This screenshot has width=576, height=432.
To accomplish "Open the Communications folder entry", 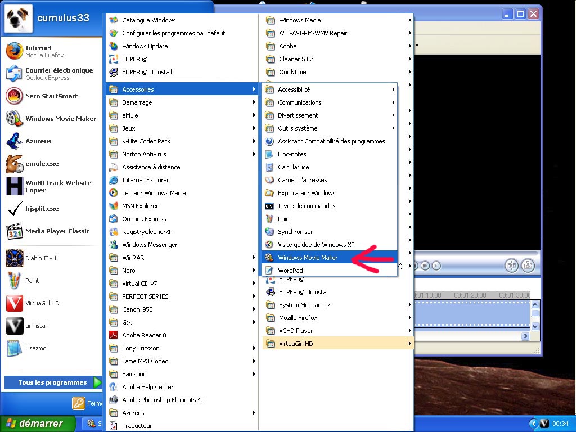I will click(x=330, y=102).
